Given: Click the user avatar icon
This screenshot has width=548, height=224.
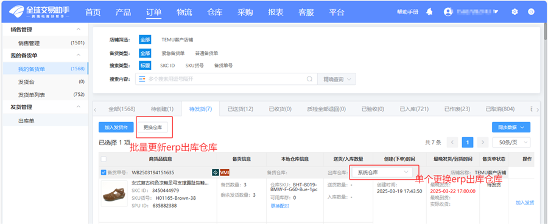Looking at the screenshot, I should (448, 12).
